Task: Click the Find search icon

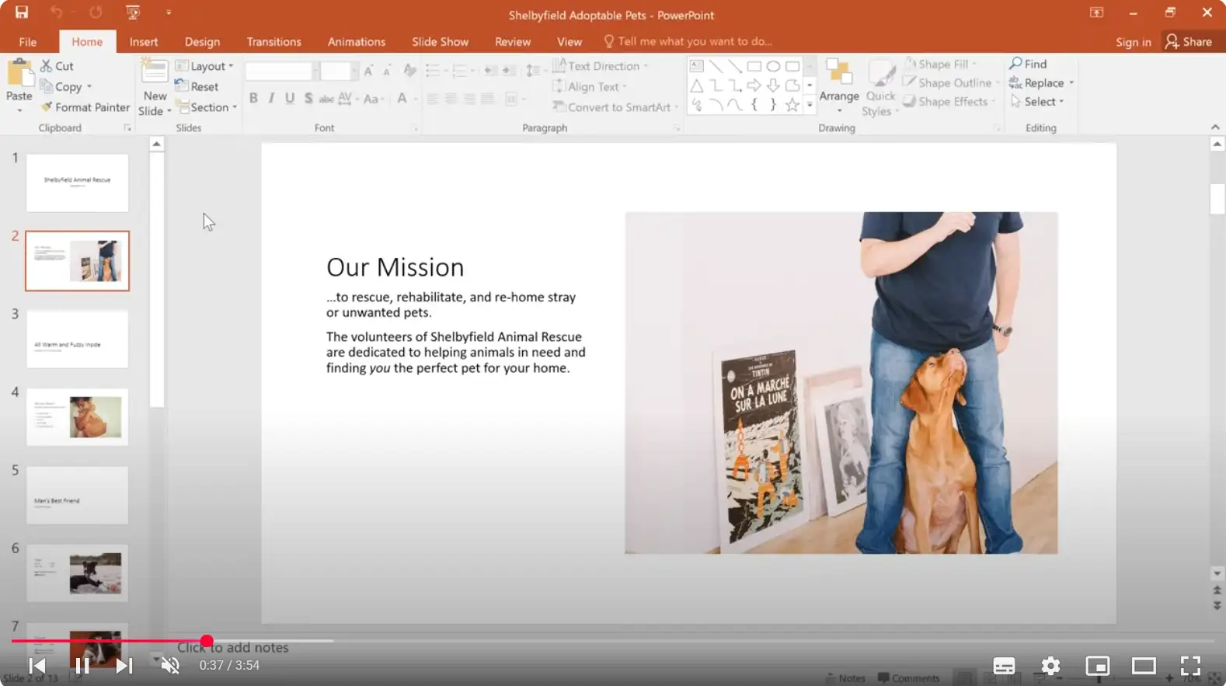Action: pos(1016,64)
